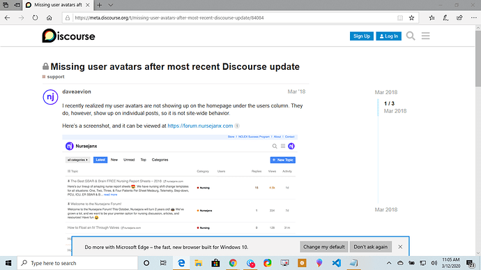Open the volume speaker icon
The height and width of the screenshot is (270, 481).
[434, 263]
